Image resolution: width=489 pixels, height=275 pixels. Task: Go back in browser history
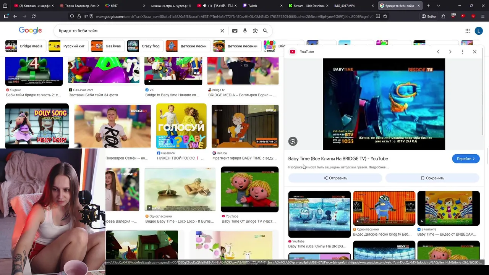click(x=15, y=16)
